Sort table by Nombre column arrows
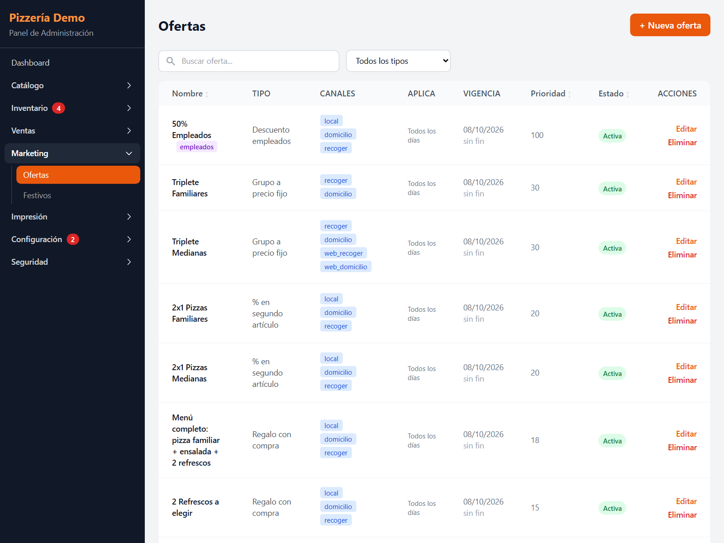 click(x=207, y=94)
